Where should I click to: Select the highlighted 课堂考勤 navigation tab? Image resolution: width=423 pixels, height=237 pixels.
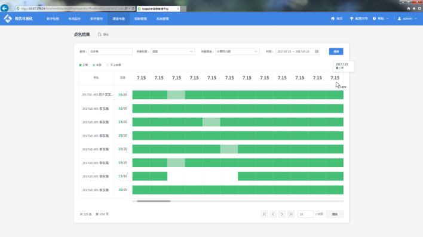point(119,19)
